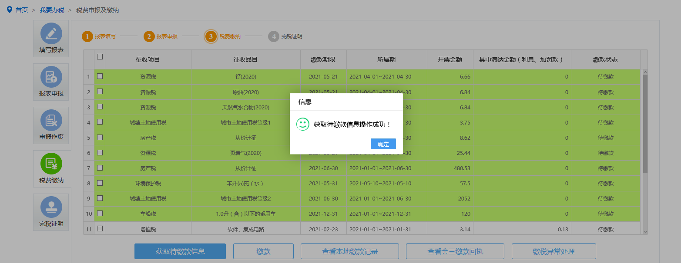Click the green smiley icon in the dialog

pyautogui.click(x=302, y=124)
